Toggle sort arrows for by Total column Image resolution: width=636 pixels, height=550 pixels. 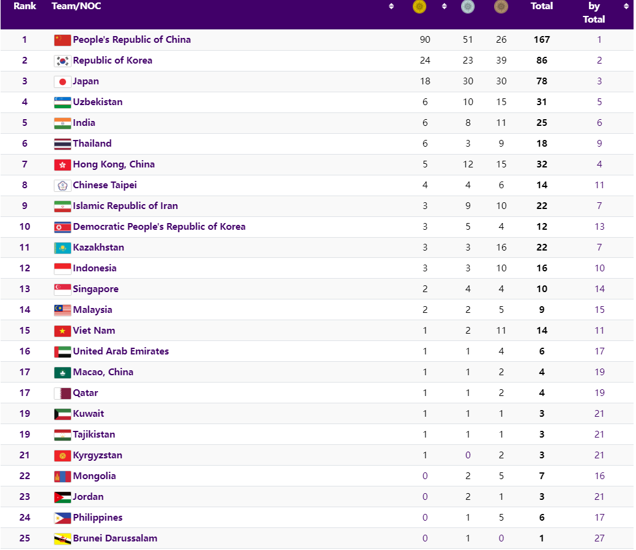point(626,7)
